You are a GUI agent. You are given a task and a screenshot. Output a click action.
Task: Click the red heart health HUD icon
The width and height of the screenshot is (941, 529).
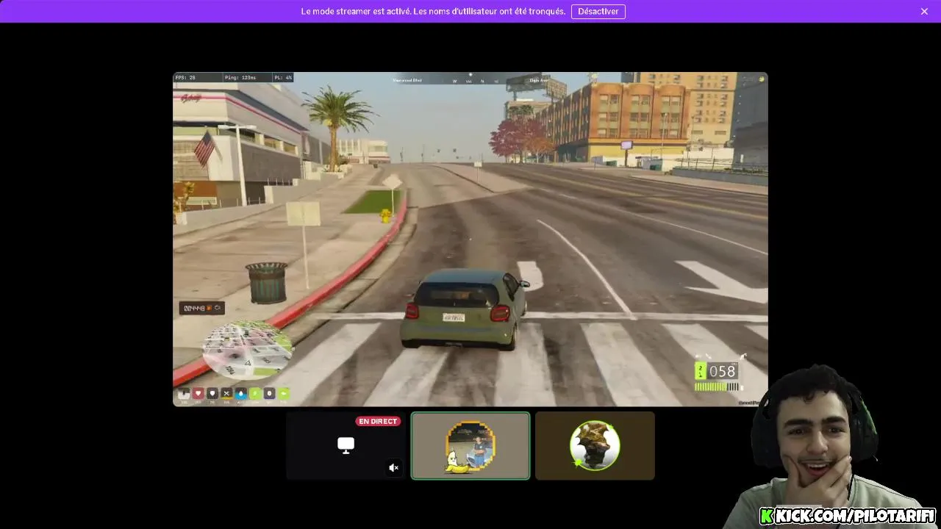tap(198, 393)
